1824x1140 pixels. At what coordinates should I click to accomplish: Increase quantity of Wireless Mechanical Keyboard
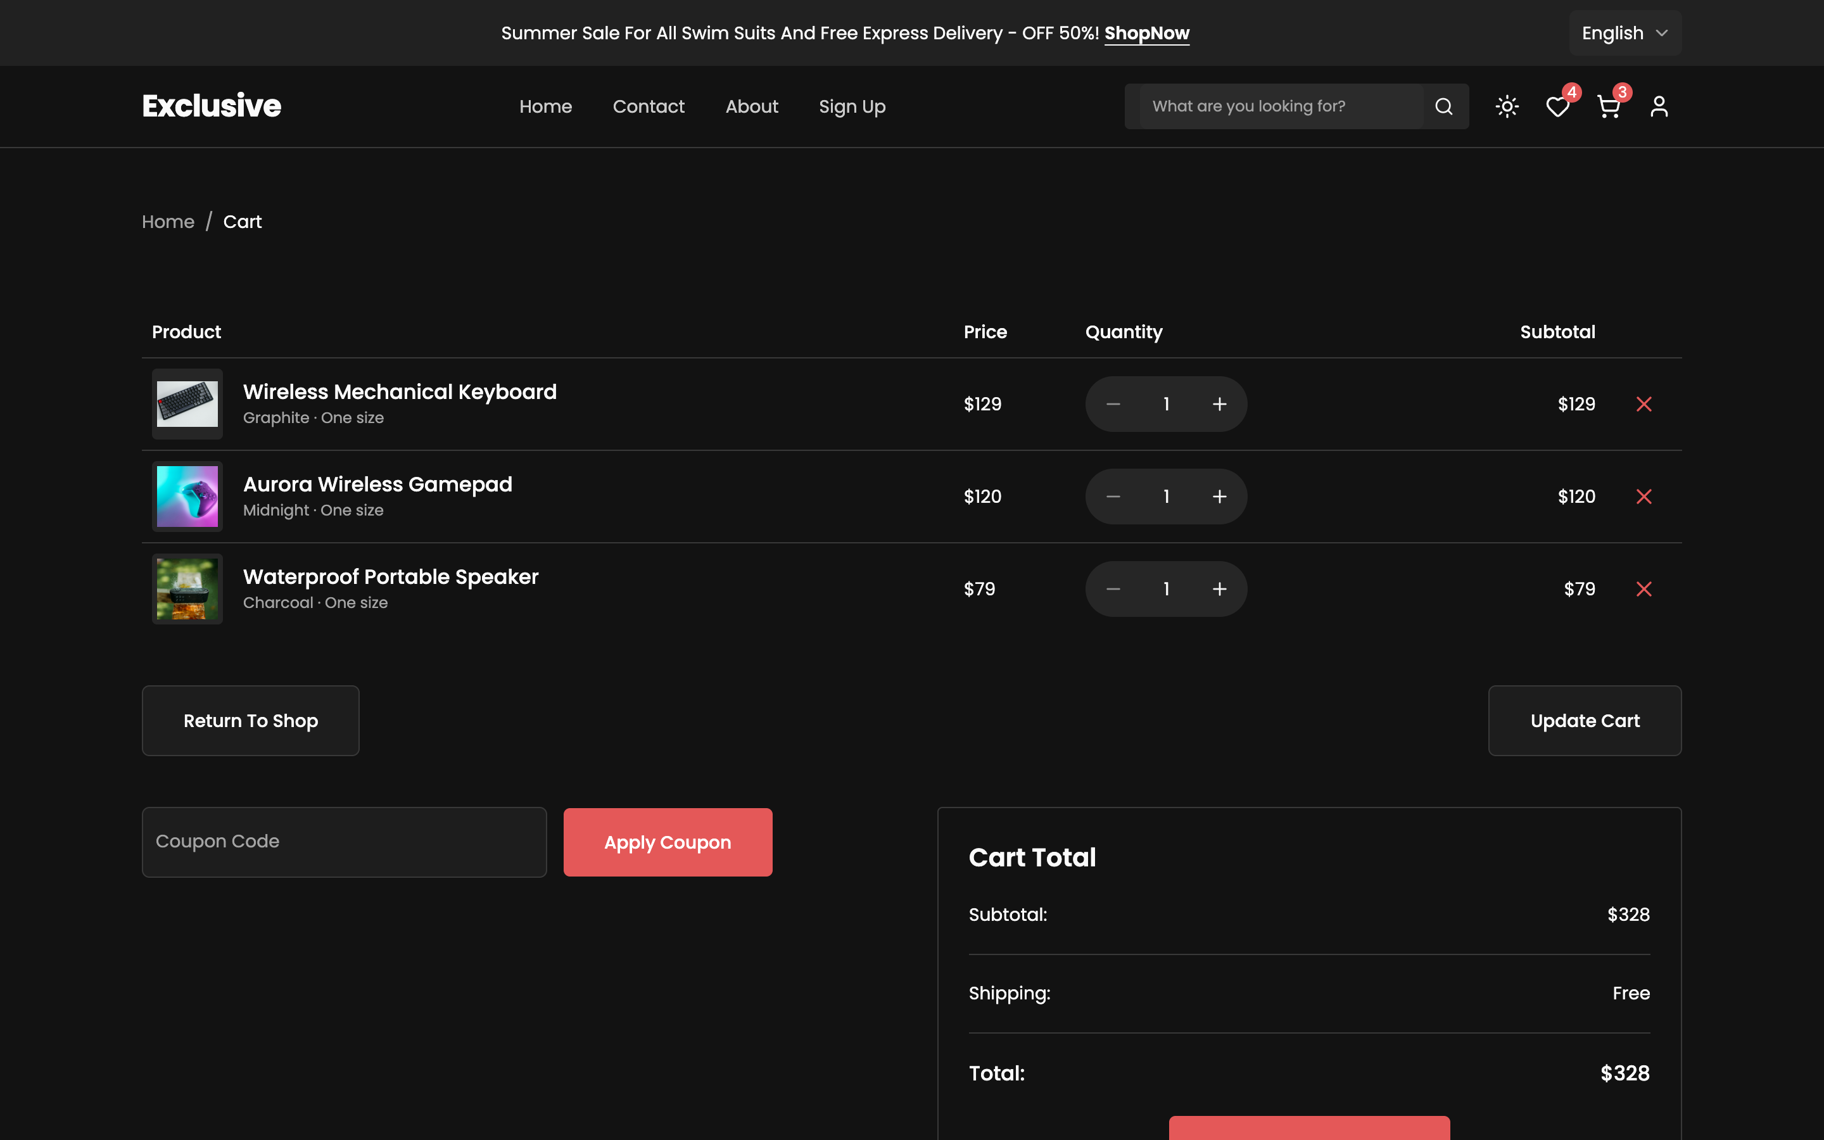(x=1220, y=404)
